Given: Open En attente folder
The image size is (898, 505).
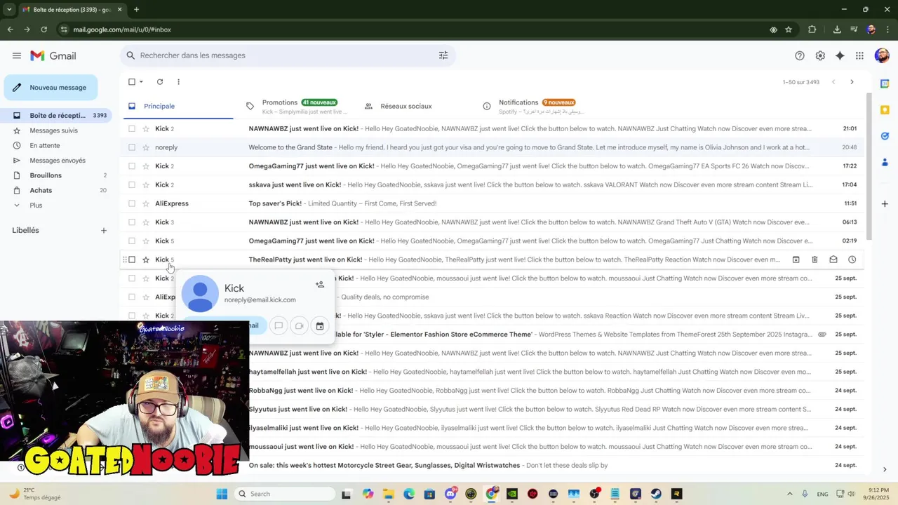Looking at the screenshot, I should pos(45,146).
